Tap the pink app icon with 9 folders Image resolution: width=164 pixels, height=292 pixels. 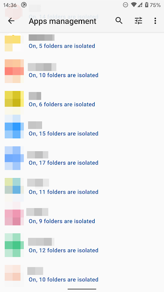pos(14,217)
